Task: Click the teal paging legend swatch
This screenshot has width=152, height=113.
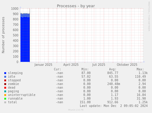Action: coord(5,91)
